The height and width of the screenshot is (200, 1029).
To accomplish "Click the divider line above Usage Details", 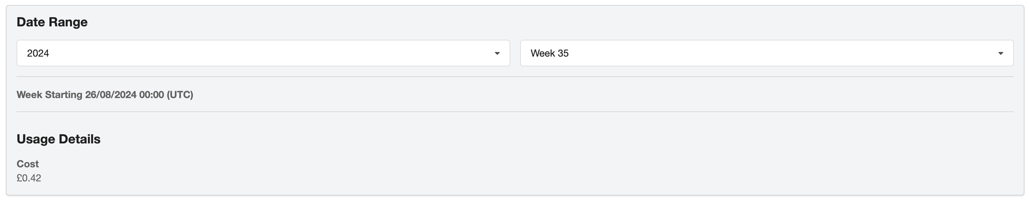I will tap(514, 112).
